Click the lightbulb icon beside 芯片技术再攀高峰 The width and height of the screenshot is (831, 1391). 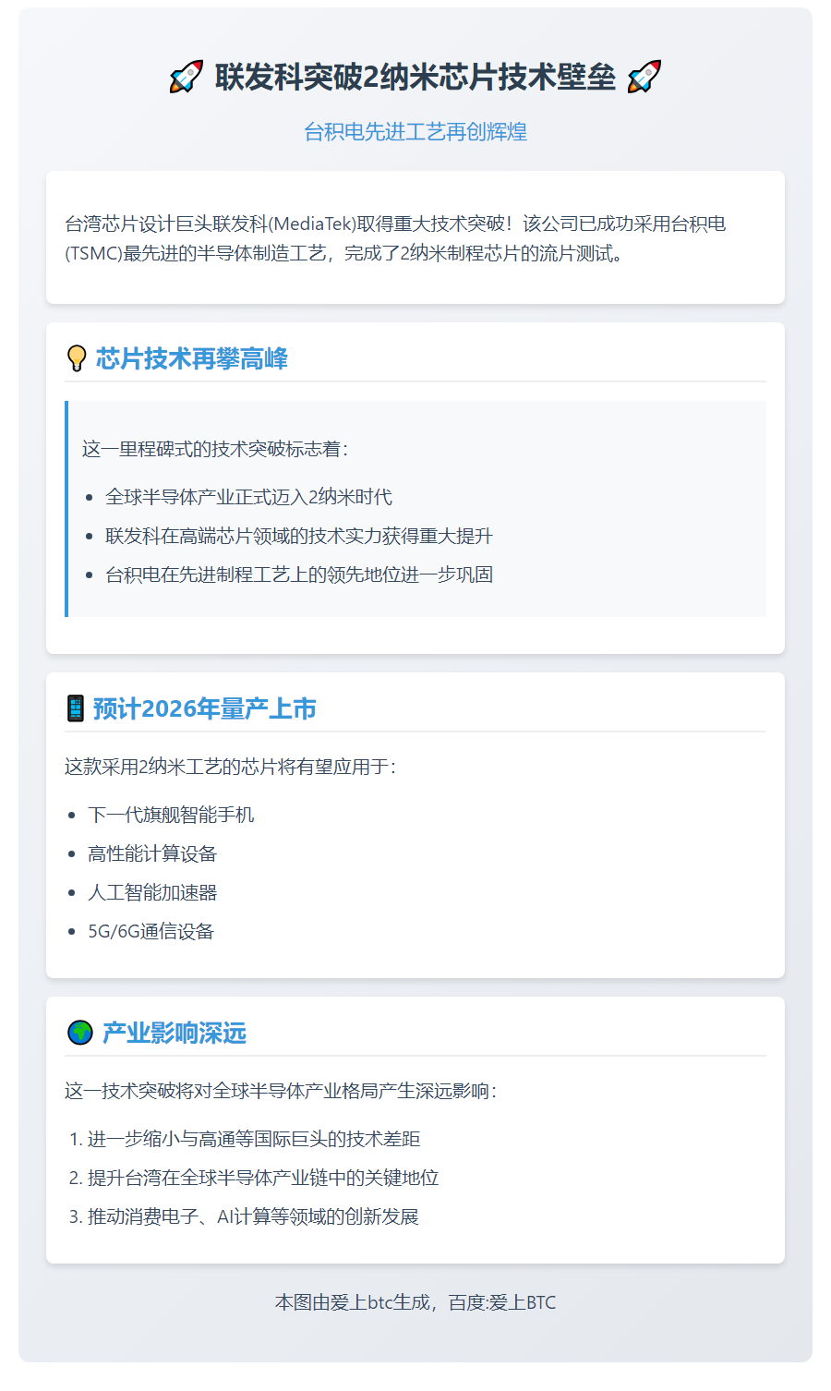point(77,358)
